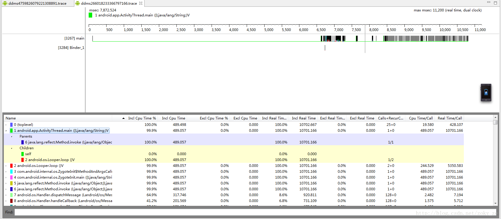Select the [3284] Binder_1 thread row
The height and width of the screenshot is (219, 501).
[x=71, y=48]
